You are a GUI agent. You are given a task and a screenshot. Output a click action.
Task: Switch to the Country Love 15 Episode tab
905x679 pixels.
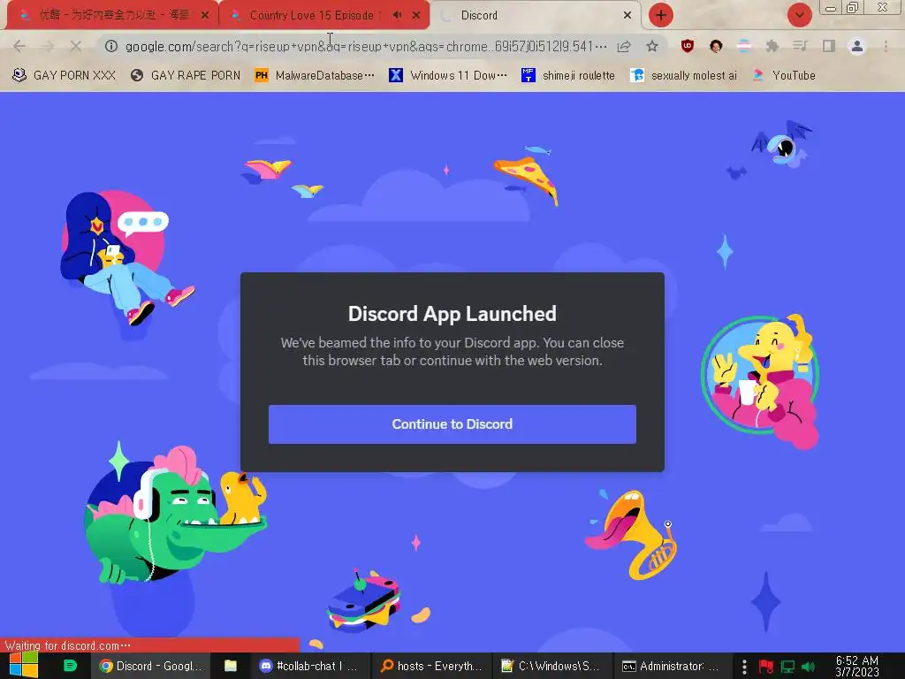[x=312, y=15]
